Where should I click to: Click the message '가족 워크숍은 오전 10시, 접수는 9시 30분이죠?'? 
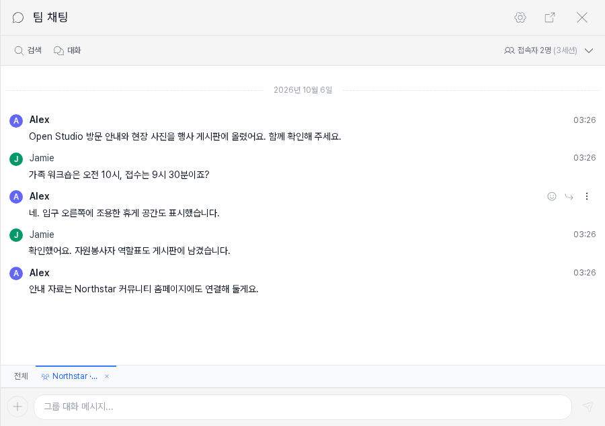[119, 175]
